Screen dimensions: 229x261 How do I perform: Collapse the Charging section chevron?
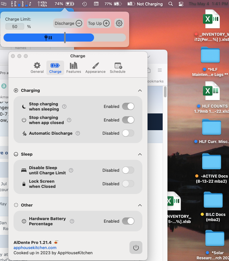pos(140,91)
